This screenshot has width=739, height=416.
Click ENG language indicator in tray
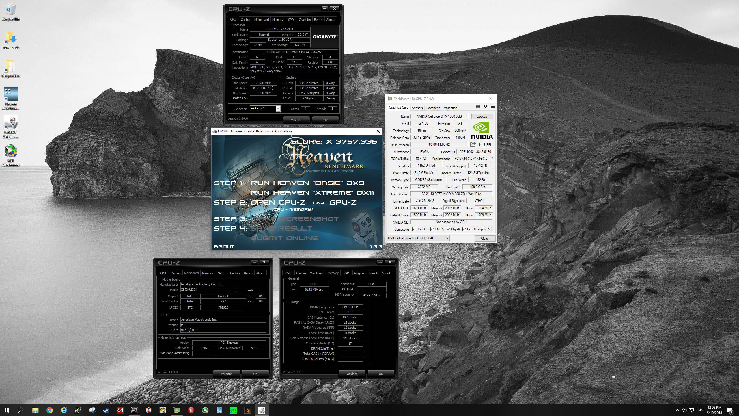coord(700,410)
